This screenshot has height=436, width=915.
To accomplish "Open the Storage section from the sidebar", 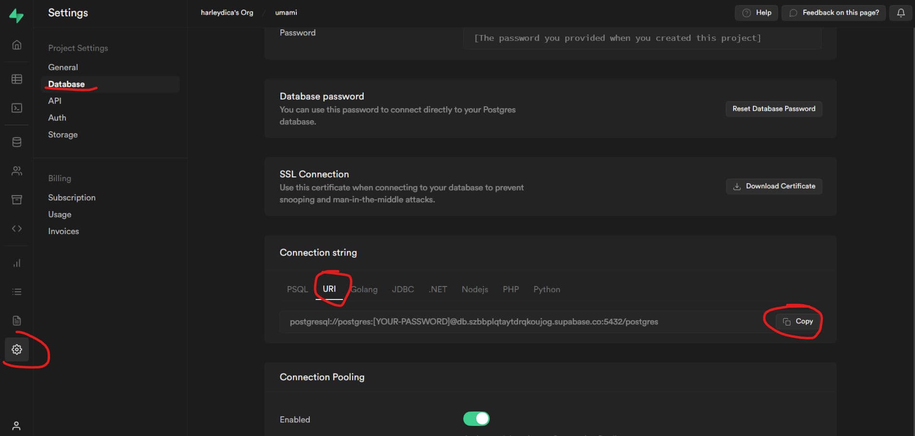I will coord(16,199).
